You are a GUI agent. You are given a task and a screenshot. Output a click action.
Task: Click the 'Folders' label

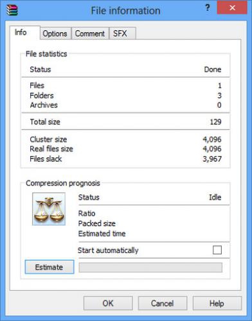[42, 96]
